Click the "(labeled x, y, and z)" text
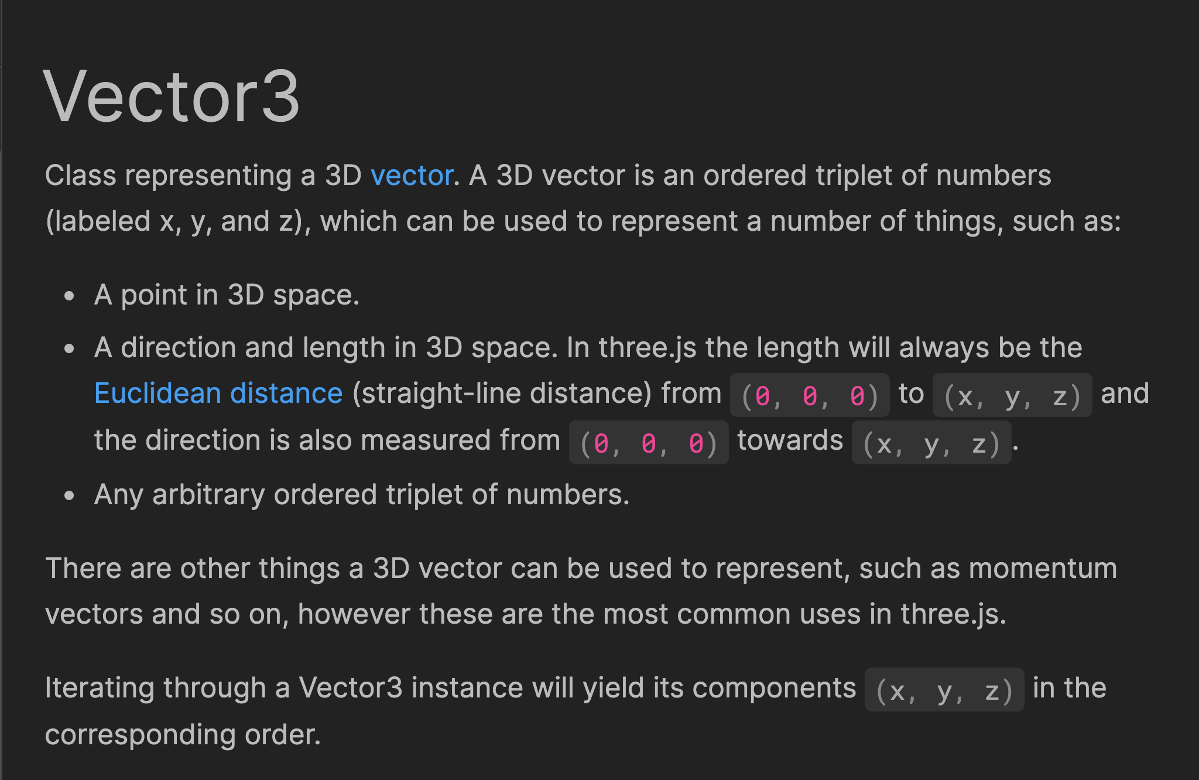The width and height of the screenshot is (1199, 780). (x=178, y=221)
